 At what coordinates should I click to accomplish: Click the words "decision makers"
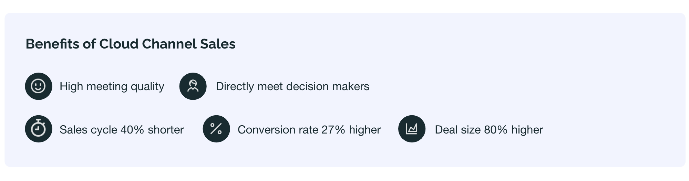328,86
